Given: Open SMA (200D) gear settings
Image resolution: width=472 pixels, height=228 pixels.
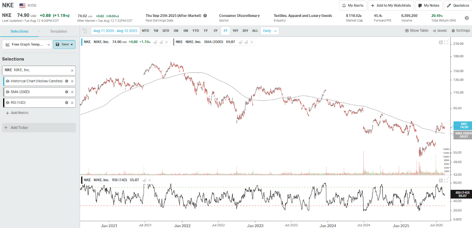Looking at the screenshot, I should pyautogui.click(x=66, y=92).
